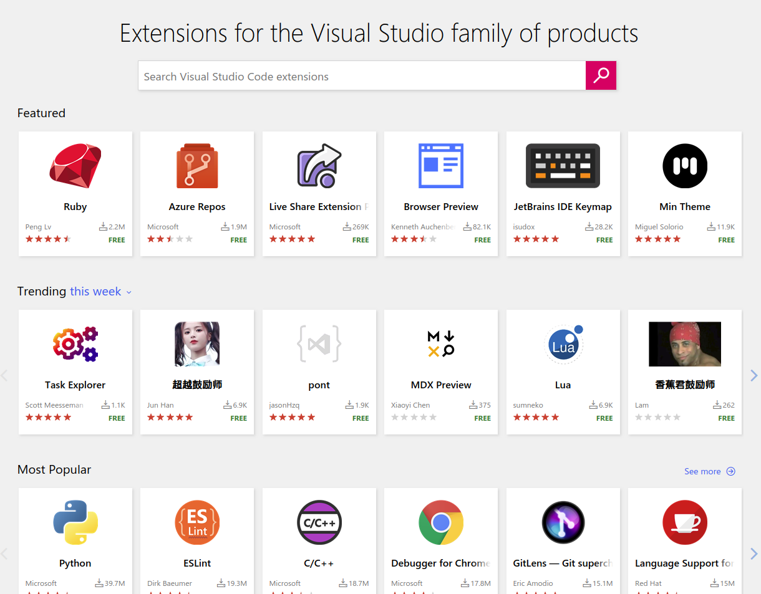
Task: Click the 'Ruby' extension title
Action: pos(75,207)
